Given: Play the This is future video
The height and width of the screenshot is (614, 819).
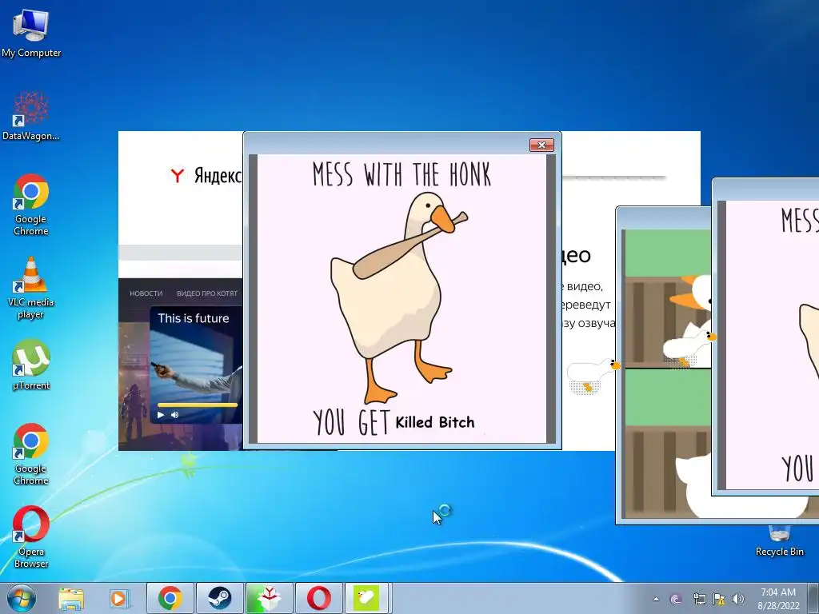Looking at the screenshot, I should point(160,415).
